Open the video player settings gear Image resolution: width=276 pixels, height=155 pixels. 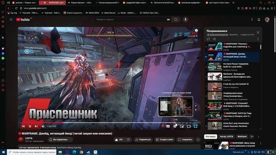pos(175,126)
